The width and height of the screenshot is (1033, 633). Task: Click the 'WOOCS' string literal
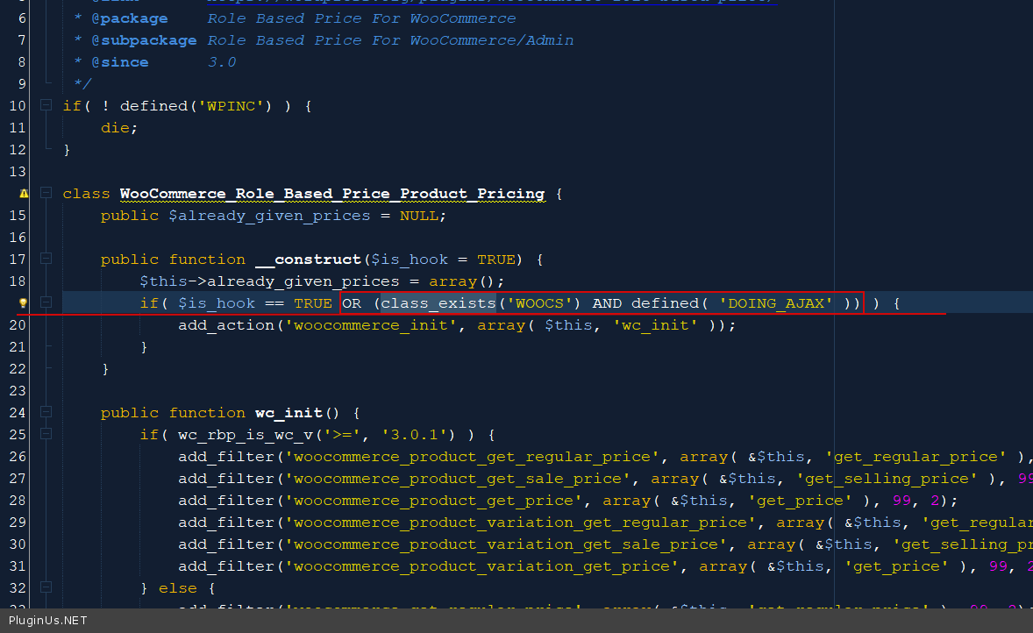click(539, 303)
